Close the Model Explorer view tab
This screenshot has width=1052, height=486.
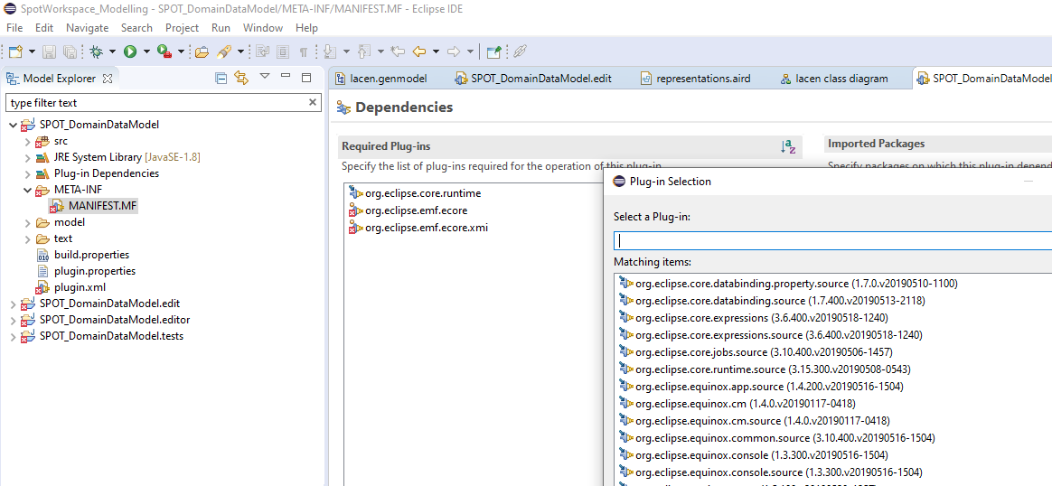(108, 79)
